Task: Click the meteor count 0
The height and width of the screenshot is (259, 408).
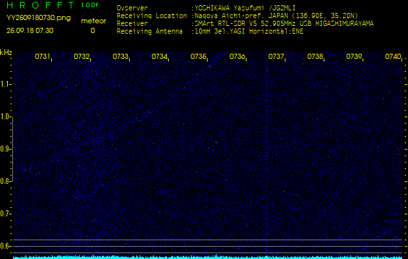Action: (x=93, y=30)
